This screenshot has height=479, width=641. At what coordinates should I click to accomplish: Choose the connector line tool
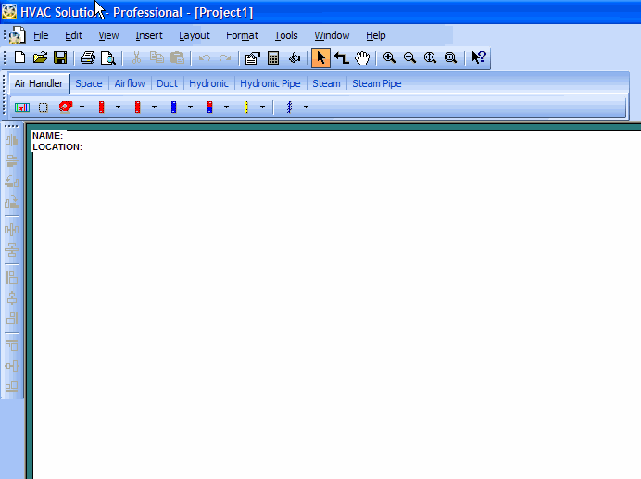(x=342, y=57)
